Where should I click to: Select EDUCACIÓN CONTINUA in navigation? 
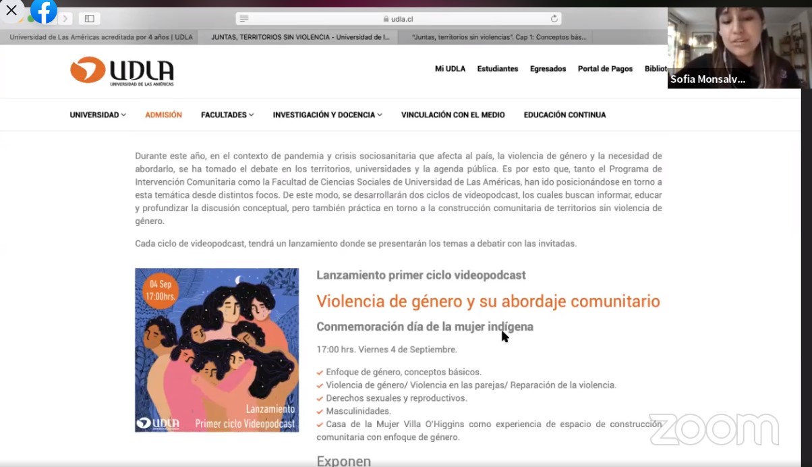pyautogui.click(x=564, y=115)
